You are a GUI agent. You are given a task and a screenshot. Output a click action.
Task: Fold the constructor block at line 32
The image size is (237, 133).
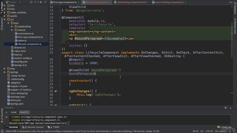pyautogui.click(x=60, y=81)
